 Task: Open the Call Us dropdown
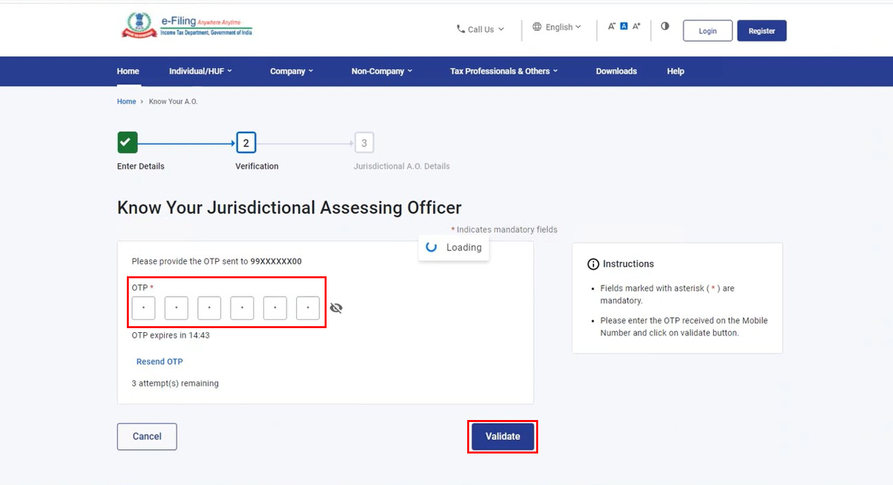(x=480, y=30)
